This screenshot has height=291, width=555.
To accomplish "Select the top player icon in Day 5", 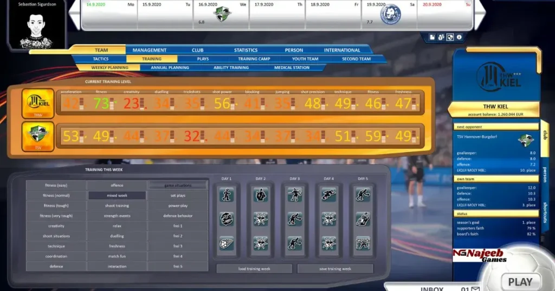I will pyautogui.click(x=363, y=194).
